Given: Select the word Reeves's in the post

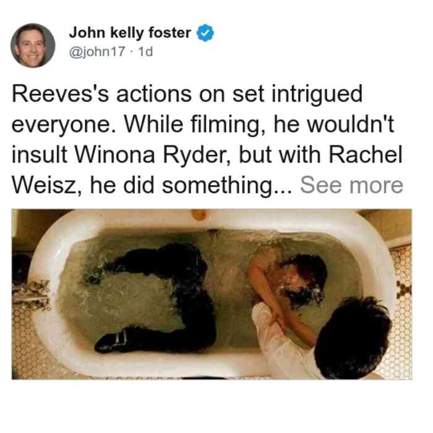Looking at the screenshot, I should [x=60, y=94].
